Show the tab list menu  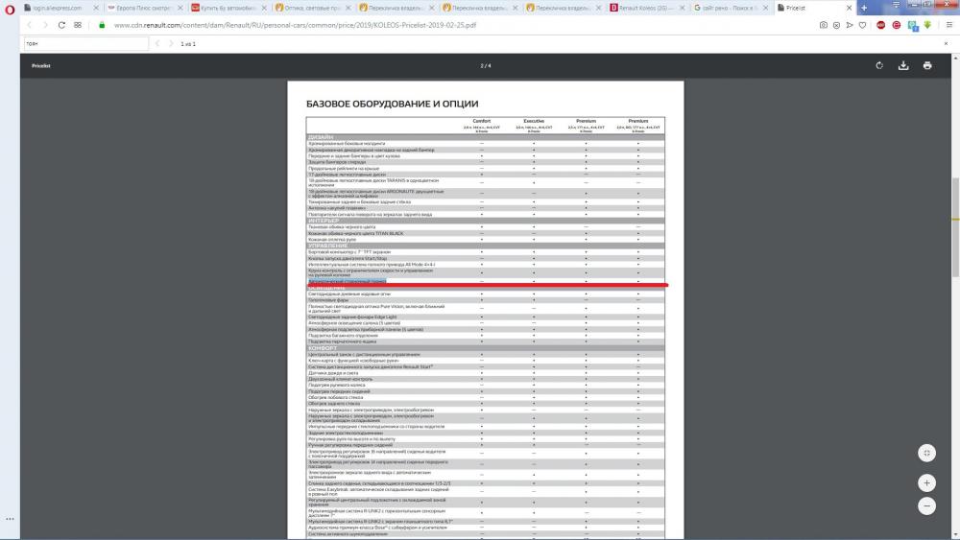(897, 5)
